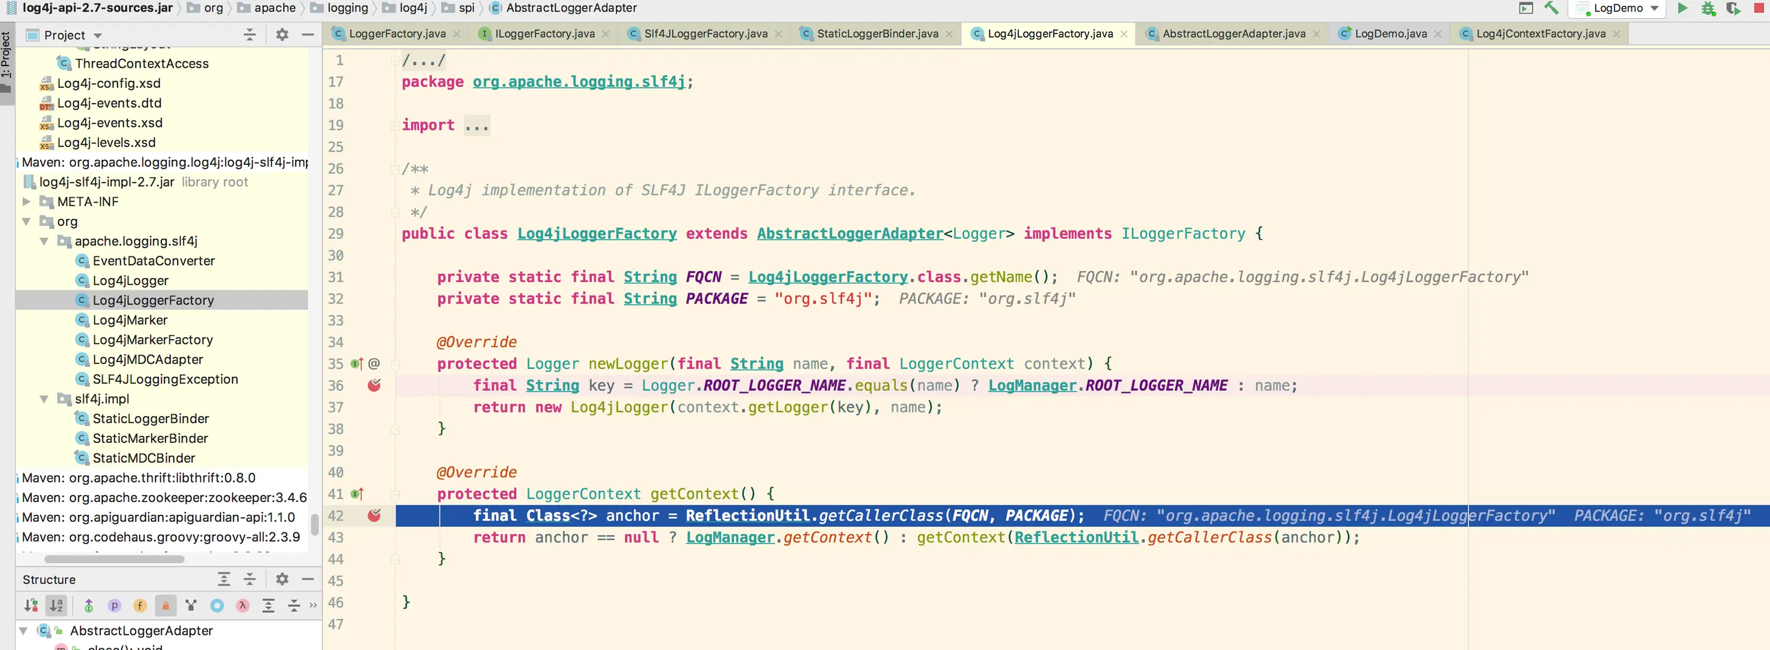Remove breakpoint on line 42
This screenshot has height=650, width=1770.
374,515
